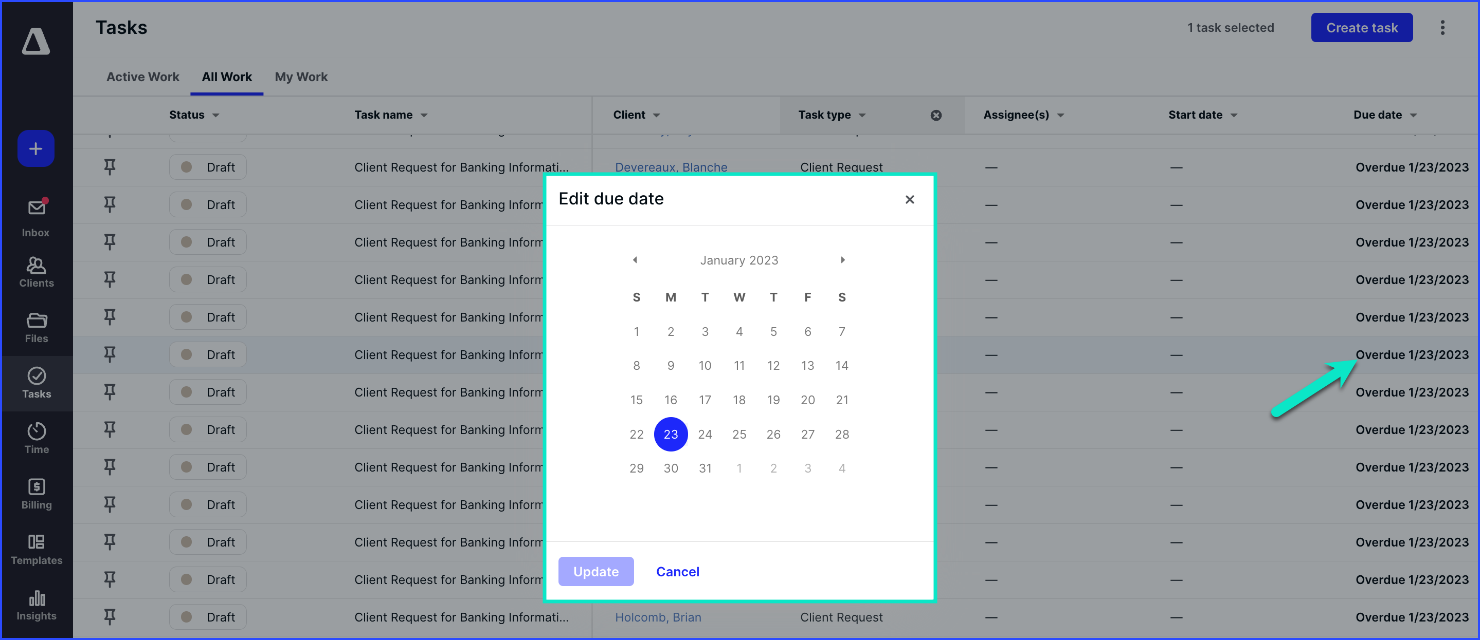
Task: Open the Billing section
Action: pos(36,494)
